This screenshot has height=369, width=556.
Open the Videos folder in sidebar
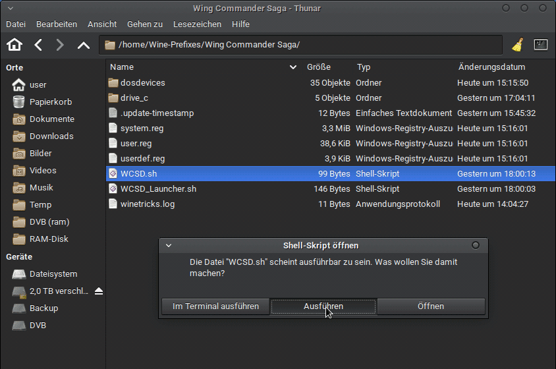pos(34,170)
